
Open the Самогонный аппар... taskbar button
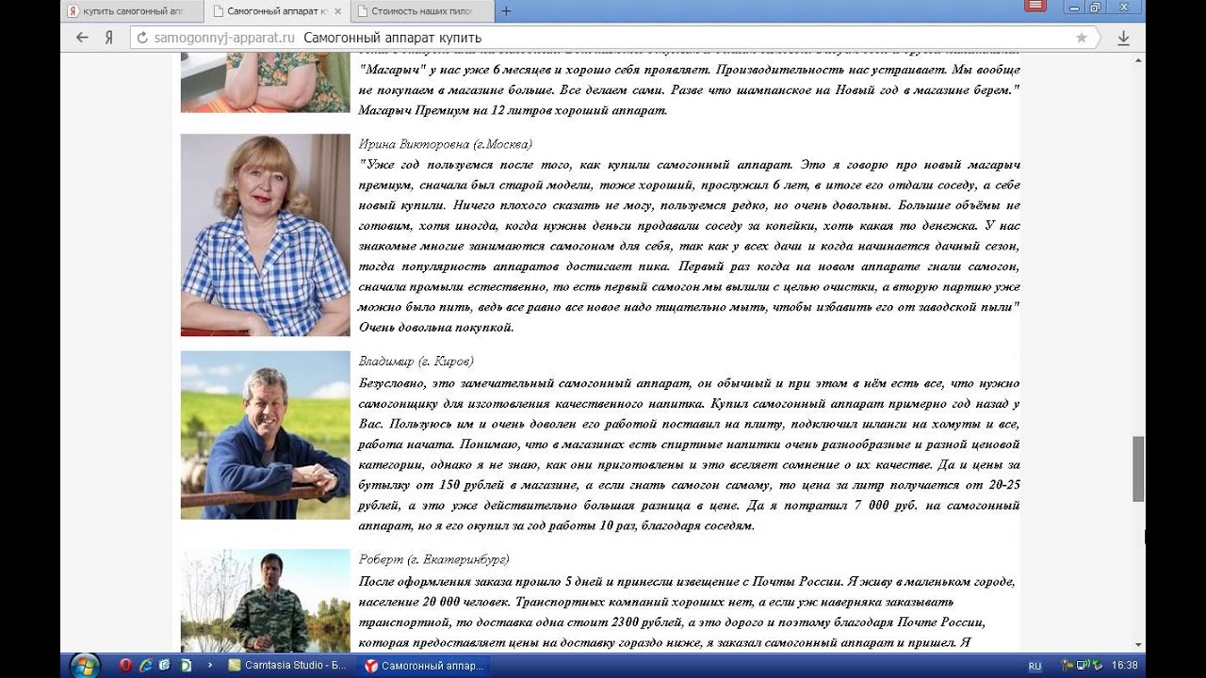coord(425,665)
